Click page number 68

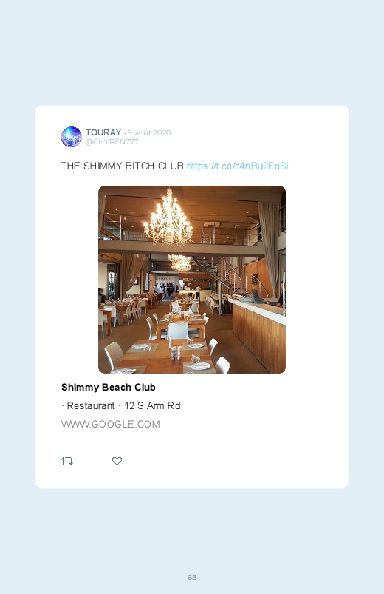(192, 577)
